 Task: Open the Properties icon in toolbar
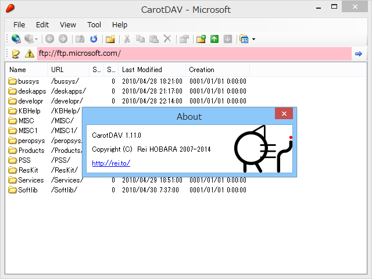(x=184, y=39)
